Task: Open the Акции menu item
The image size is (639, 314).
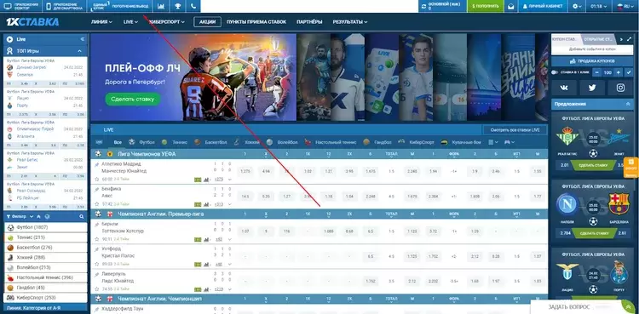Action: pos(207,22)
